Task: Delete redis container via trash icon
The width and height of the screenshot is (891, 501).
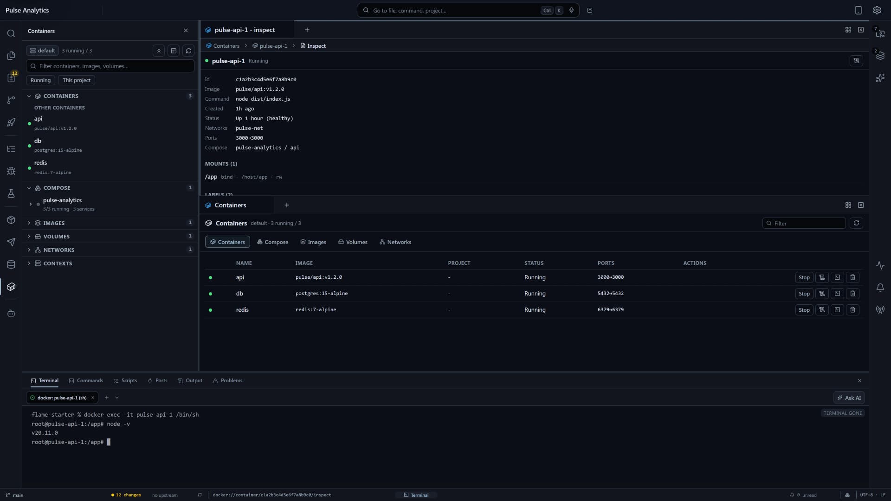Action: pyautogui.click(x=852, y=310)
